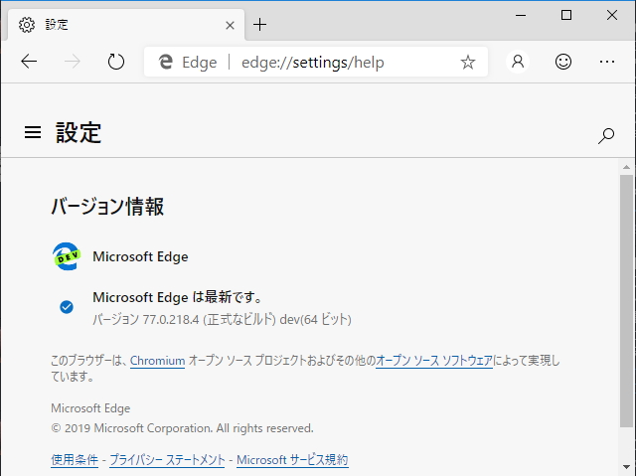636x476 pixels.
Task: Open the three-dots settings and more menu
Action: [x=607, y=62]
